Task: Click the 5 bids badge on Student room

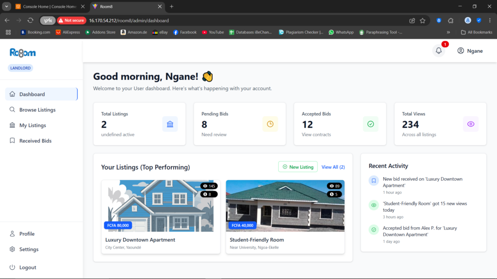Action: coord(334,194)
